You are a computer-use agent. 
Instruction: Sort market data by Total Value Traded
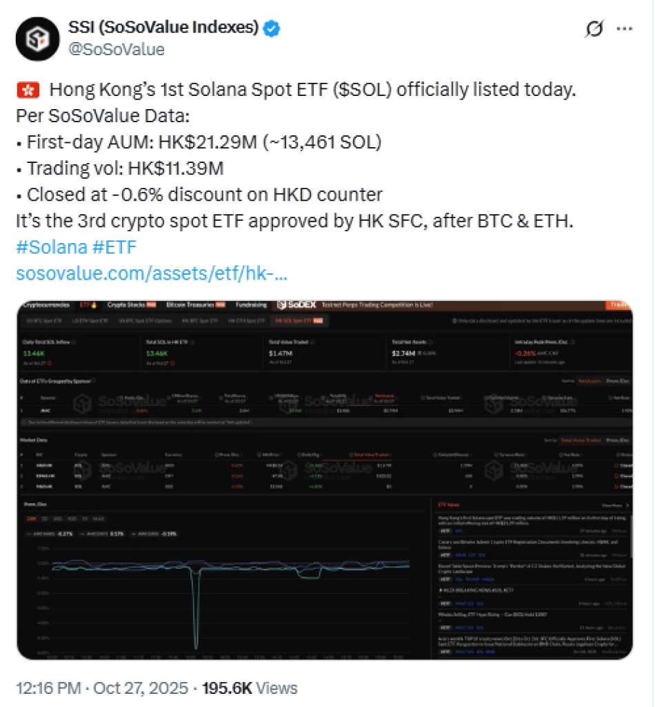pyautogui.click(x=580, y=440)
